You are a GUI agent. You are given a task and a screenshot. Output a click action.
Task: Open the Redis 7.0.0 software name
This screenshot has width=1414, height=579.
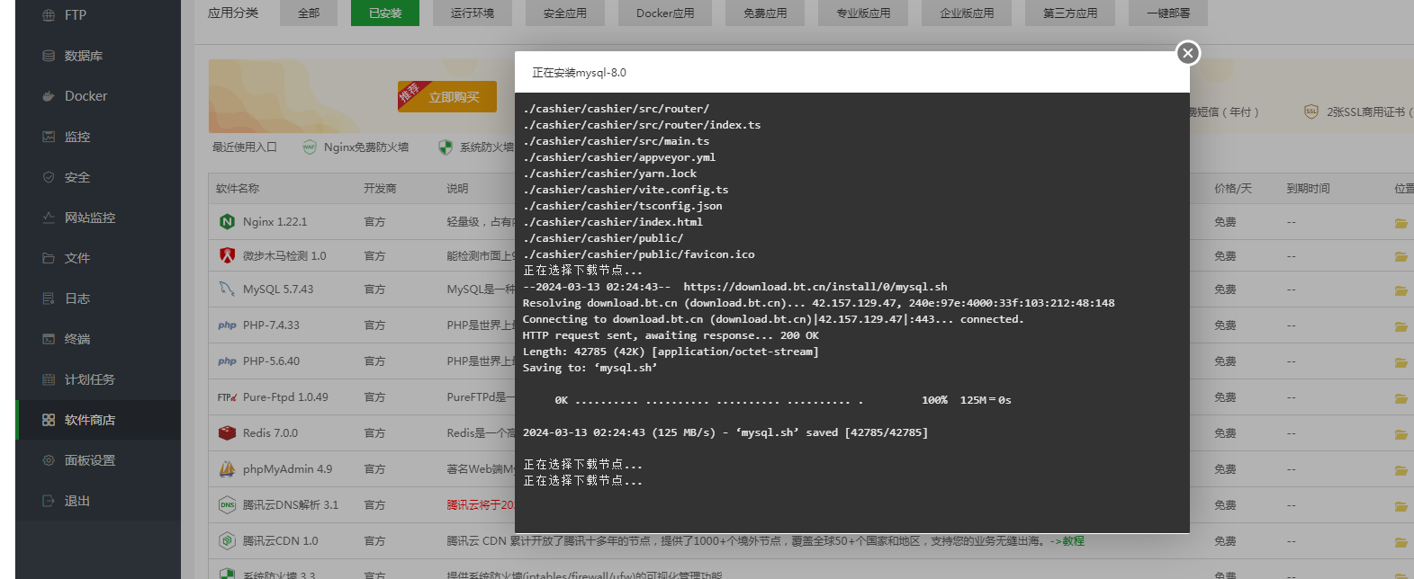(x=270, y=433)
